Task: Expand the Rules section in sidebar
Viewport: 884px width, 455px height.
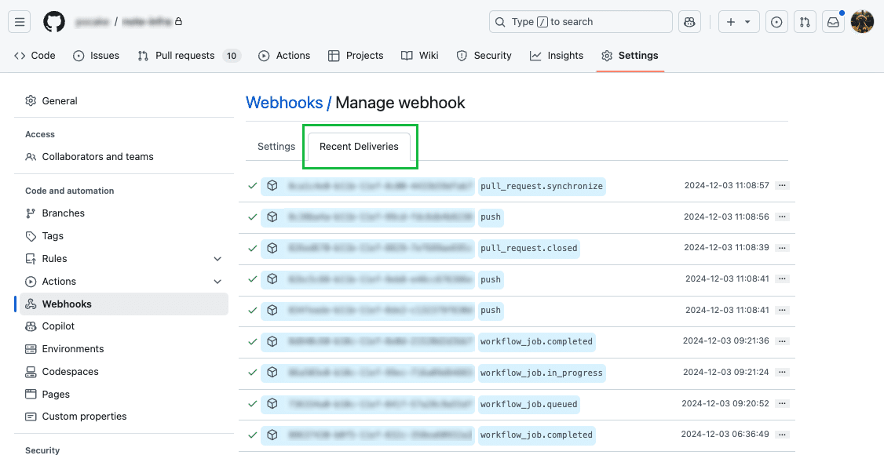Action: pos(217,258)
